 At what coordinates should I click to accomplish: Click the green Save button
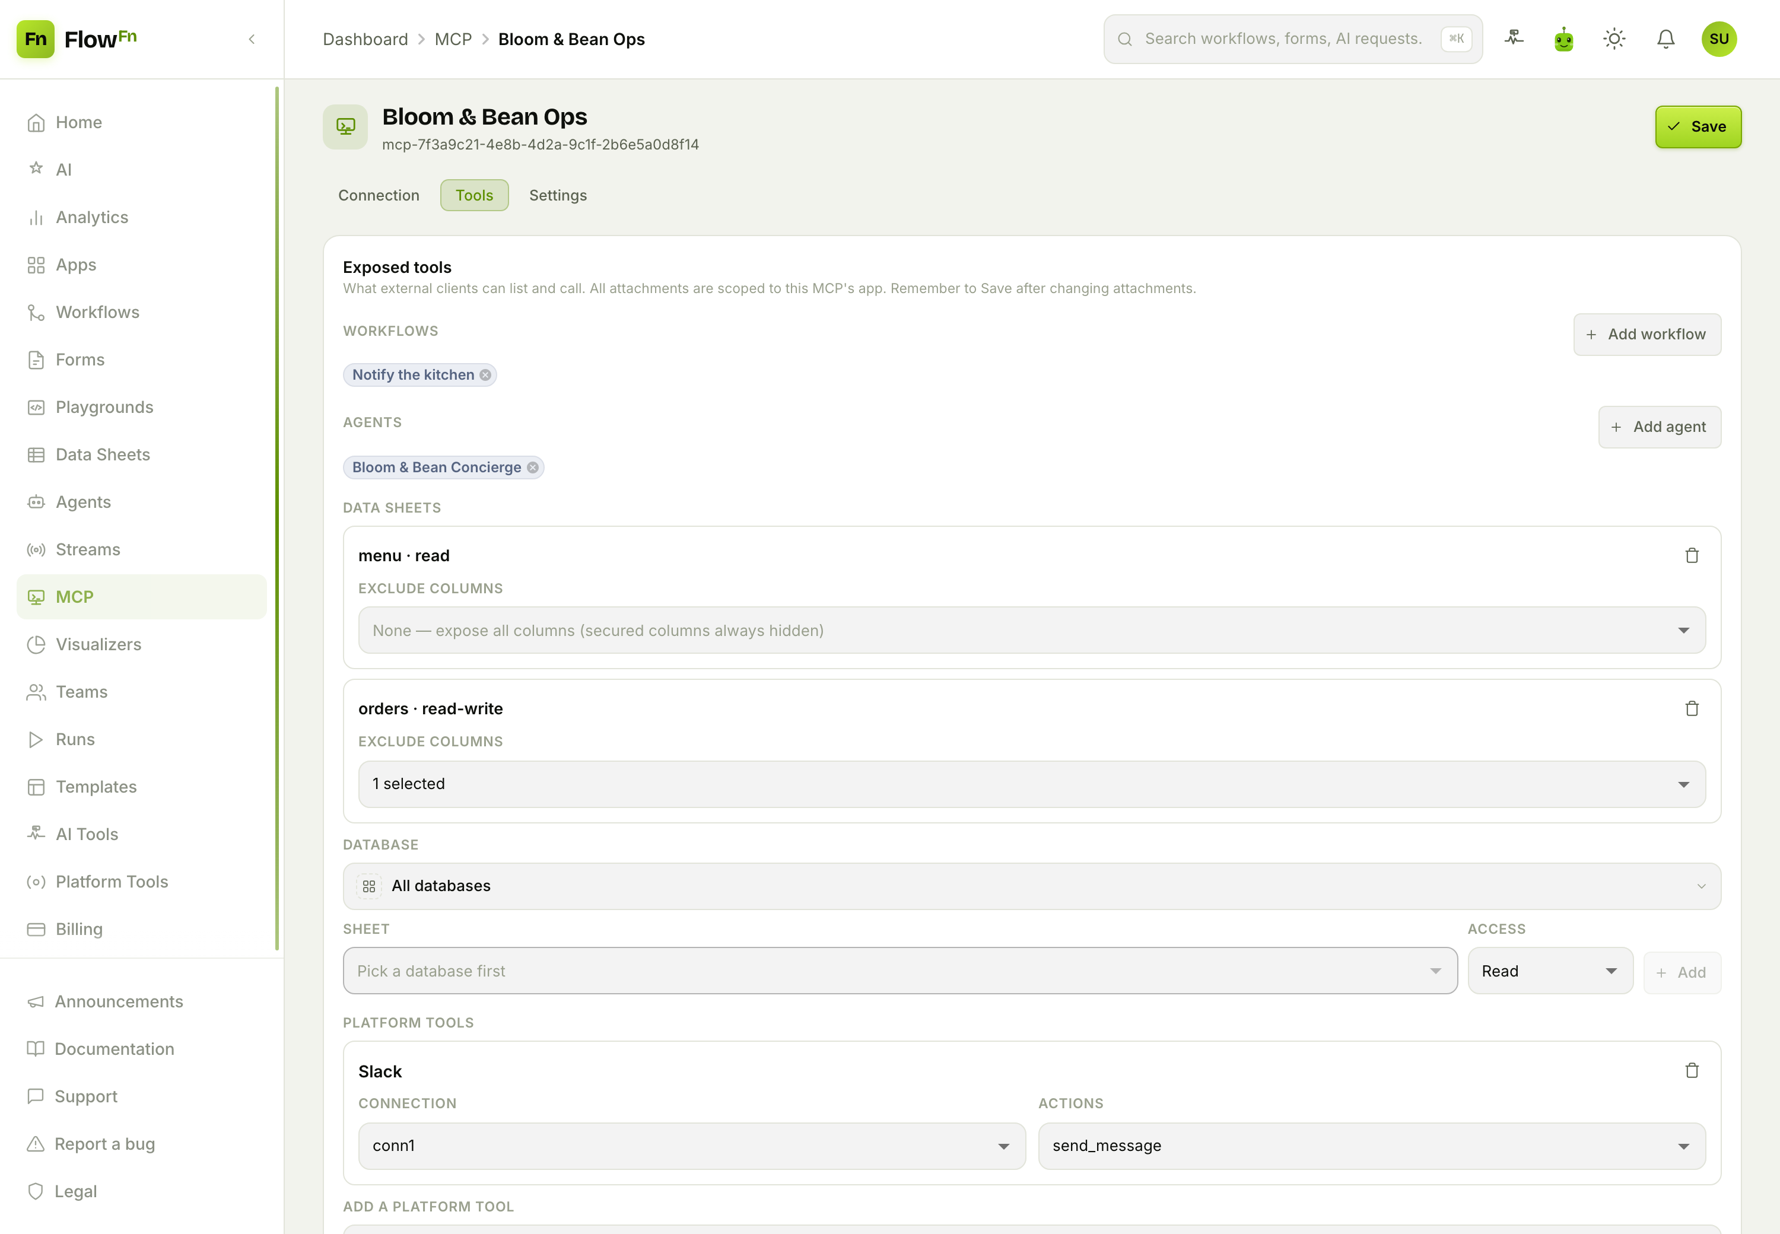[x=1698, y=127]
